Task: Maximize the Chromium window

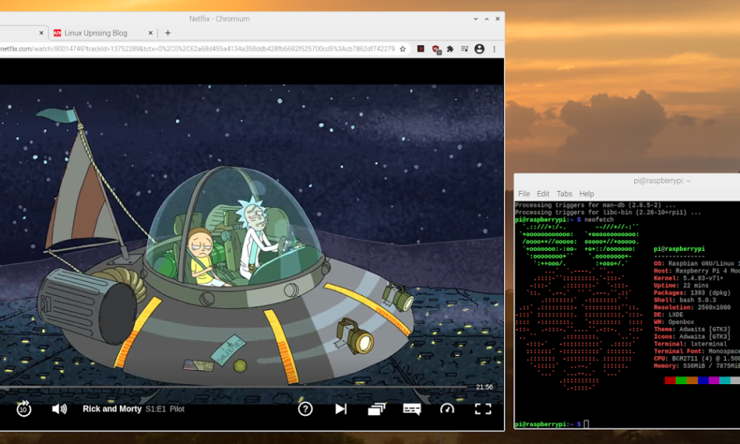Action: [487, 19]
